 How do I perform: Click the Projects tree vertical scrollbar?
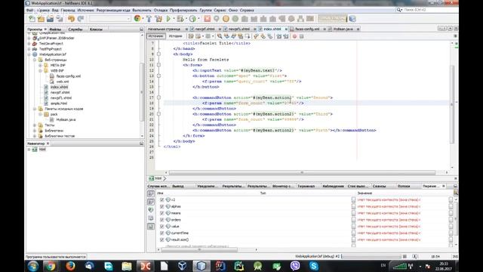[142, 85]
